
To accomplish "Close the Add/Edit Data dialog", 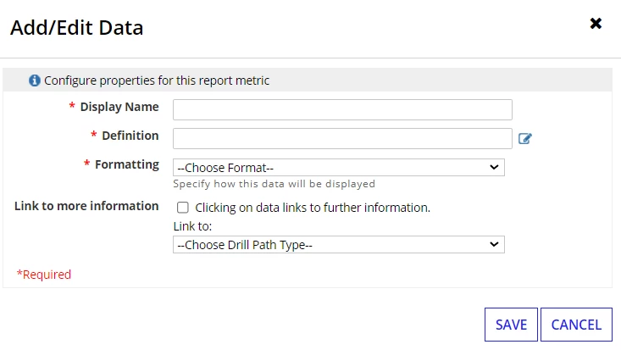I will point(596,24).
